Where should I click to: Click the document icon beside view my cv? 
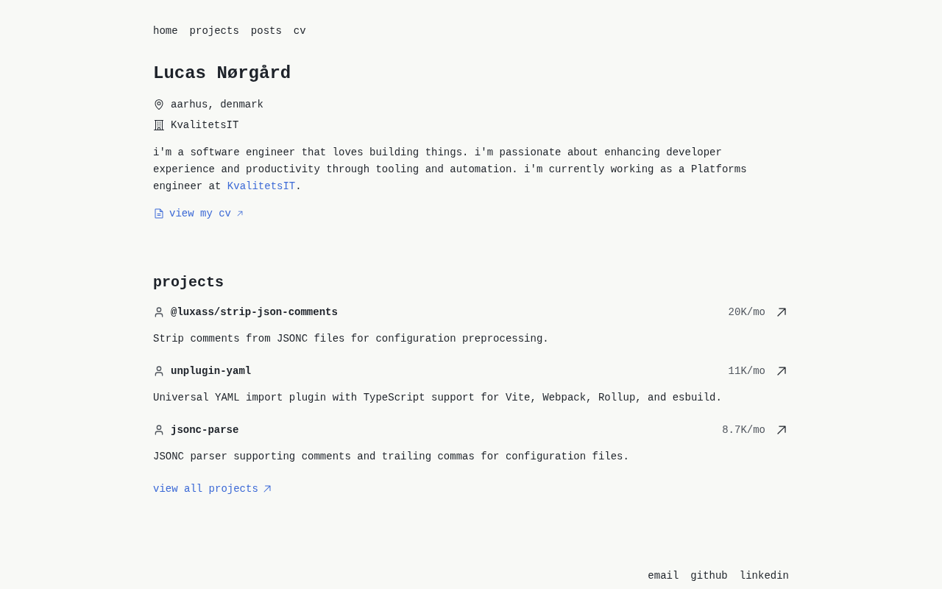159,214
